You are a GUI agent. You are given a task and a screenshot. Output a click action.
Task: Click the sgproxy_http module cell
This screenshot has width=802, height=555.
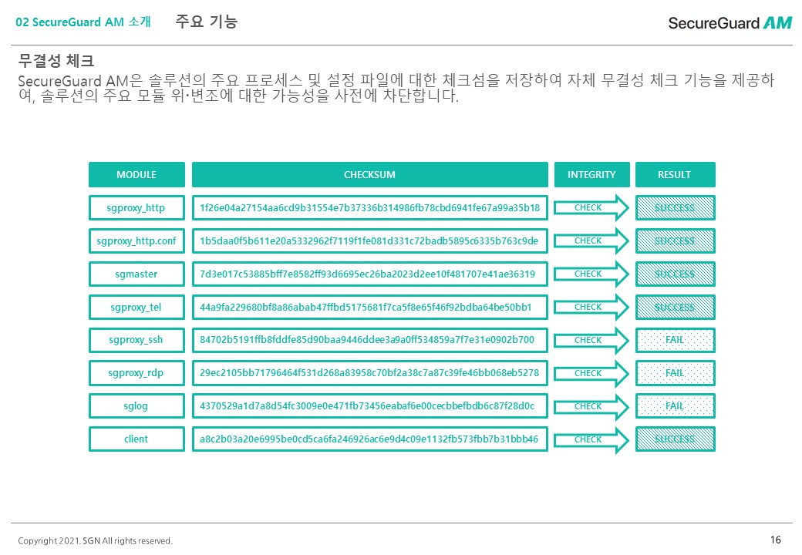(x=136, y=208)
